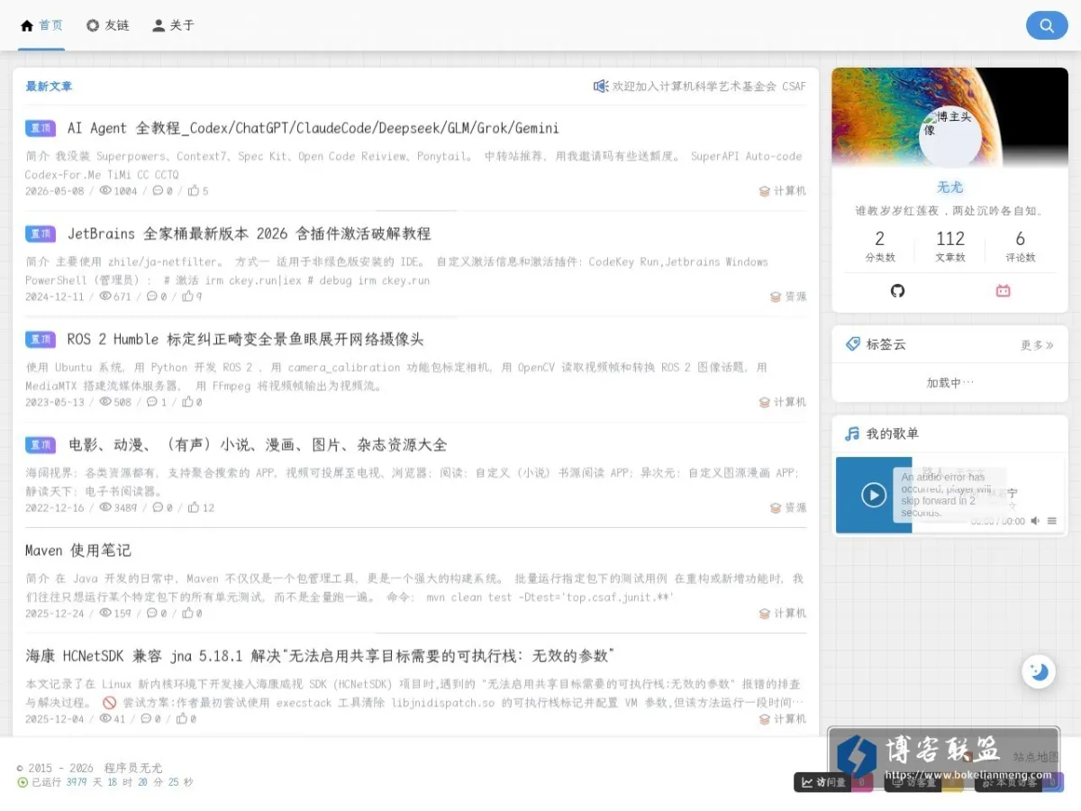Viewport: 1081px width, 811px height.
Task: Open the 文章数 count of 112
Action: [x=950, y=247]
